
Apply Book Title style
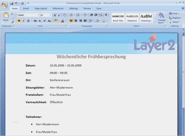pos(118,18)
